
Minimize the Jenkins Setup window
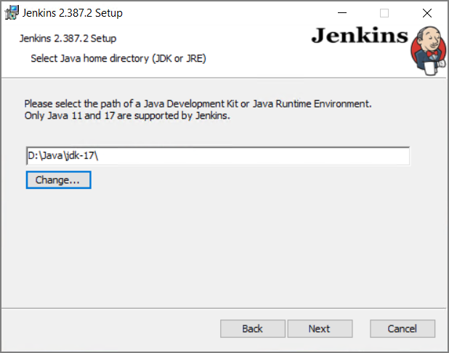tap(342, 13)
